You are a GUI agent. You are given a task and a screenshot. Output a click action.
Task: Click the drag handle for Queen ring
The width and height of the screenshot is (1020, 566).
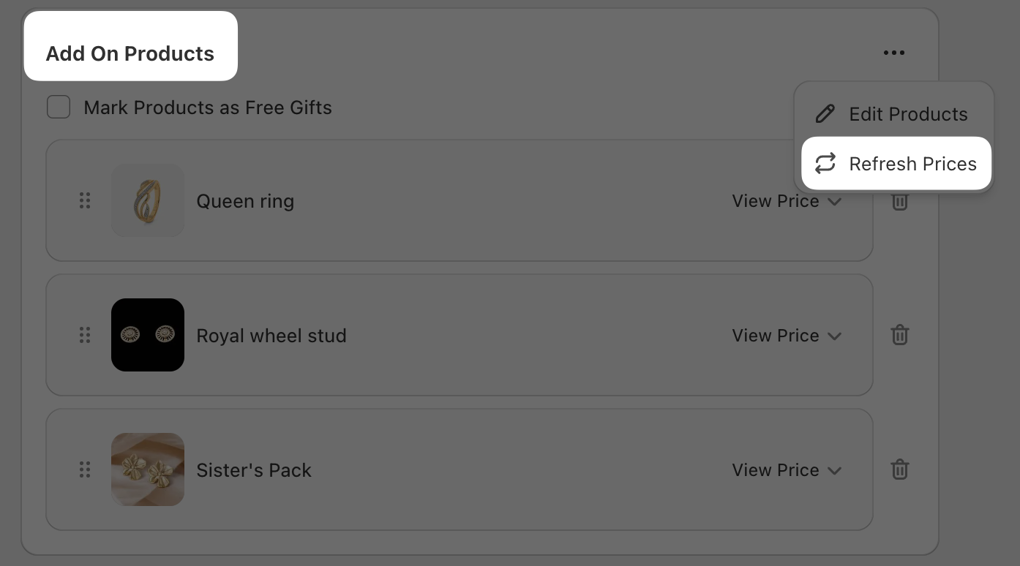pyautogui.click(x=85, y=200)
